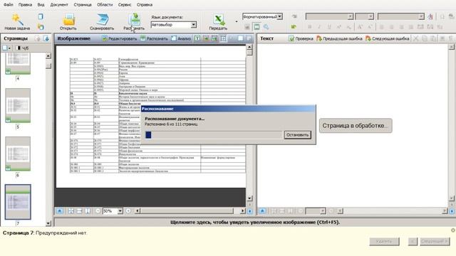Screen dimensions: 456x256
Task: Click Редактировать in the Изображение panel
Action: (120, 38)
